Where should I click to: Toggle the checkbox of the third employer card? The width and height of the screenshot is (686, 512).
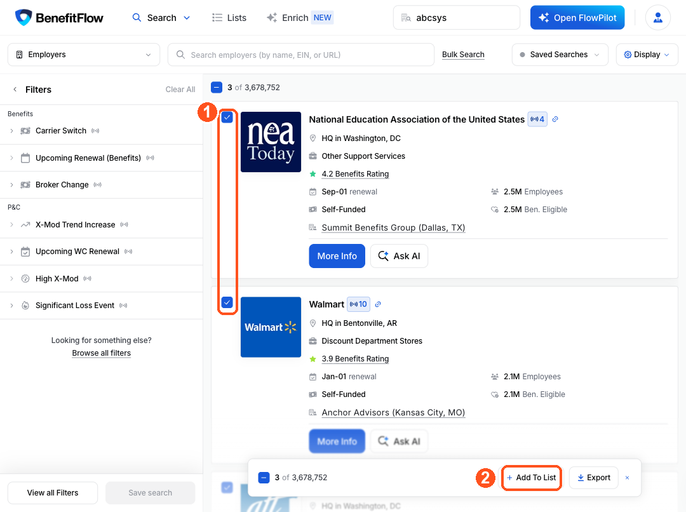pos(227,487)
